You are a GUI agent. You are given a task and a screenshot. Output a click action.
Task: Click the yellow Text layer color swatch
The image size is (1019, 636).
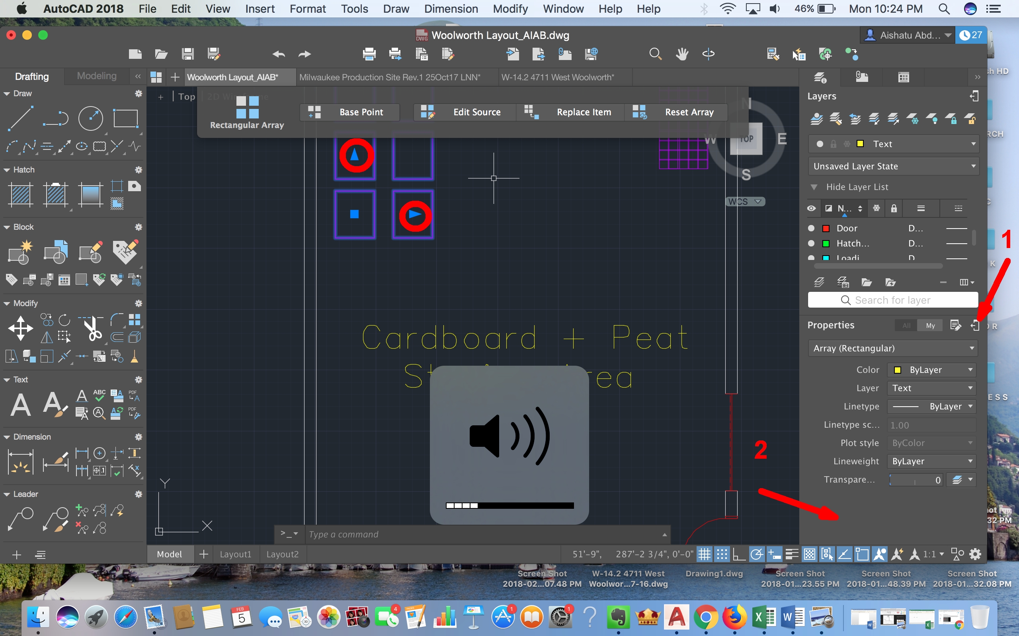coord(861,143)
